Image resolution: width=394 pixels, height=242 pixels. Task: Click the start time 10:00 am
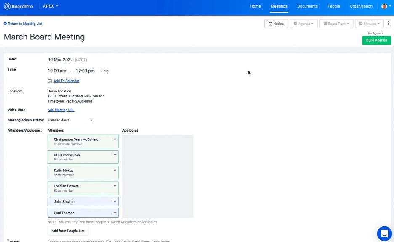click(x=57, y=71)
